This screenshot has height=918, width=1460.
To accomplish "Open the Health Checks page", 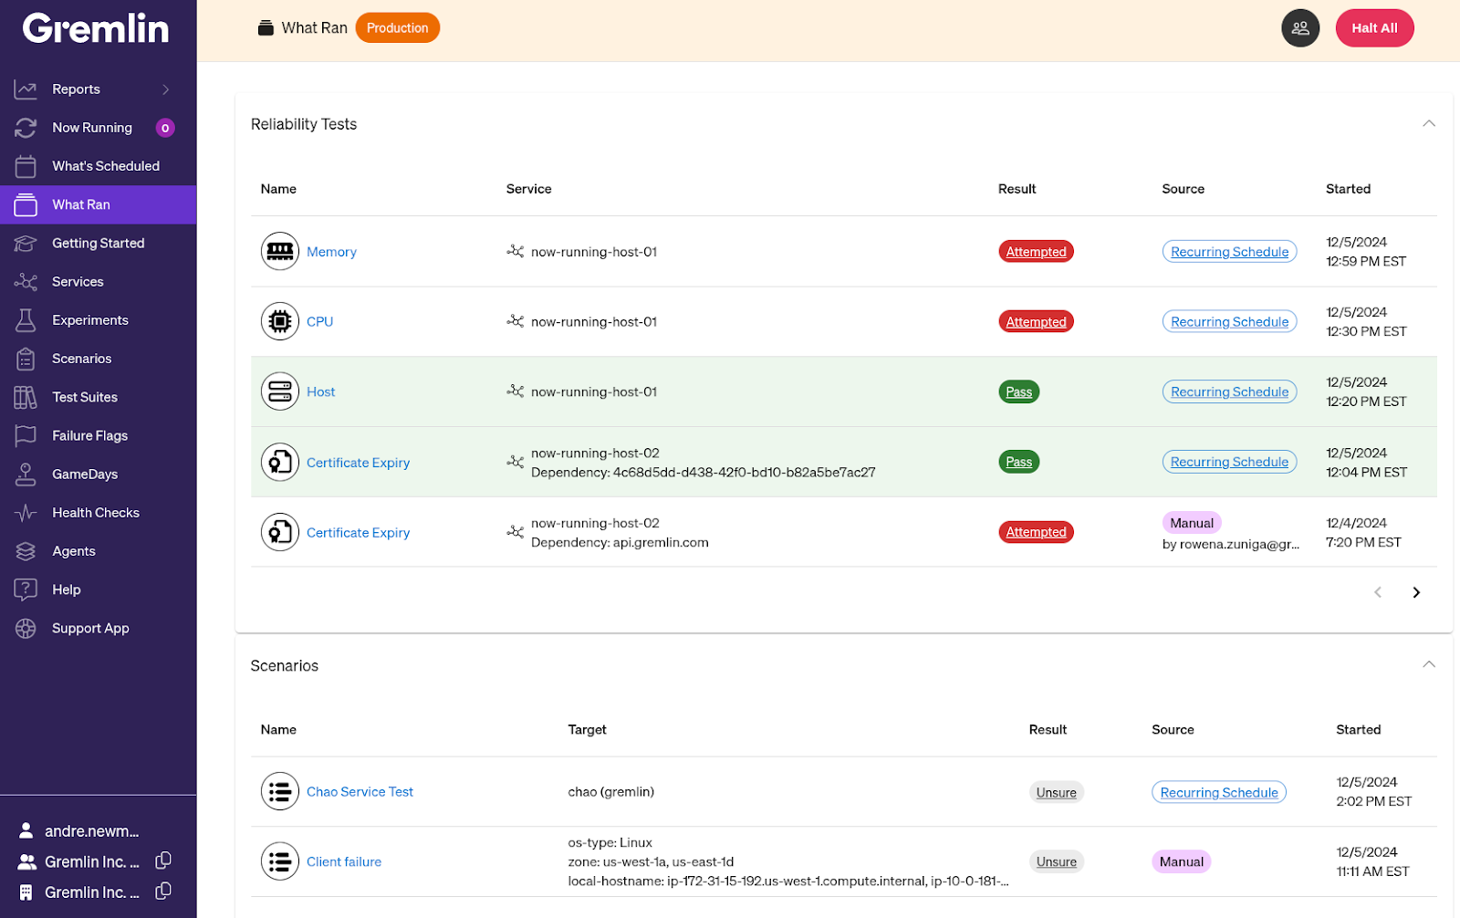I will pos(99,513).
